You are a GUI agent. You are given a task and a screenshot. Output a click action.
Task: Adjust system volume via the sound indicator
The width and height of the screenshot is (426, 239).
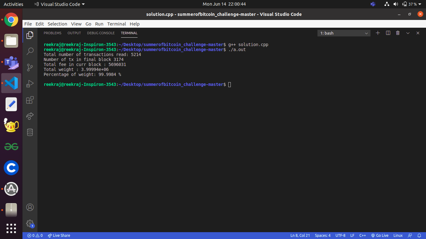[x=396, y=4]
